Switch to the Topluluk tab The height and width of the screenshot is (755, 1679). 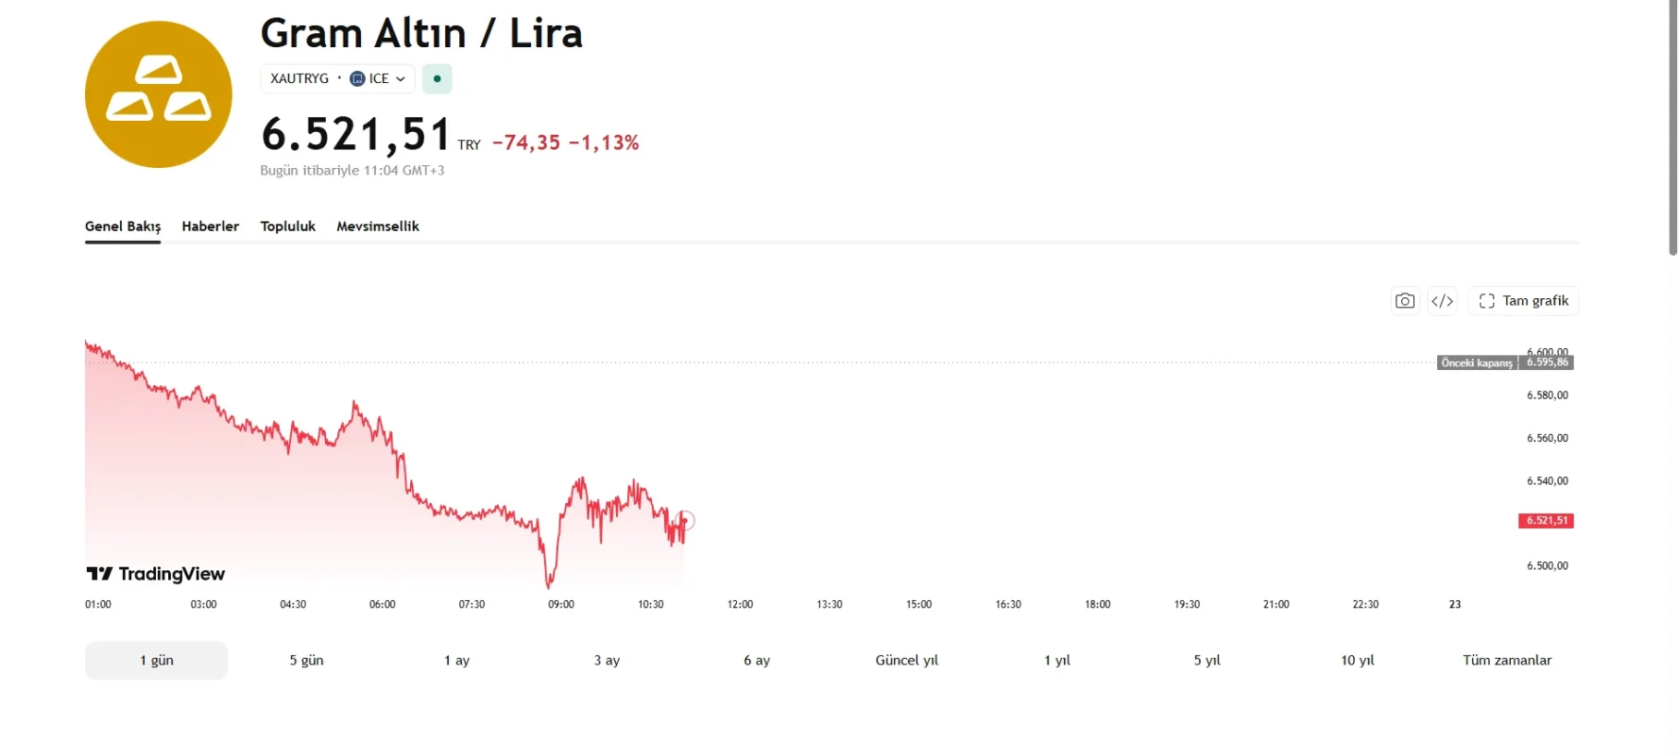tap(288, 226)
